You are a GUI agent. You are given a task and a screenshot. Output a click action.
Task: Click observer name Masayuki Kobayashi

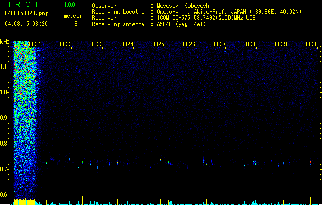184,6
